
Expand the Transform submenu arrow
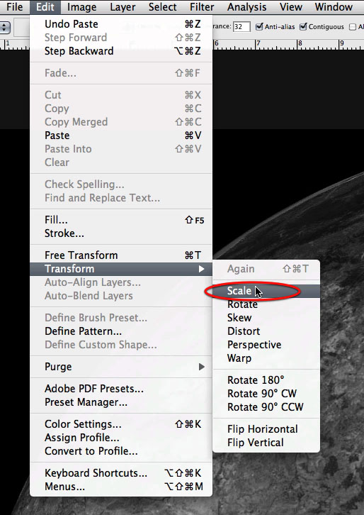[x=201, y=269]
